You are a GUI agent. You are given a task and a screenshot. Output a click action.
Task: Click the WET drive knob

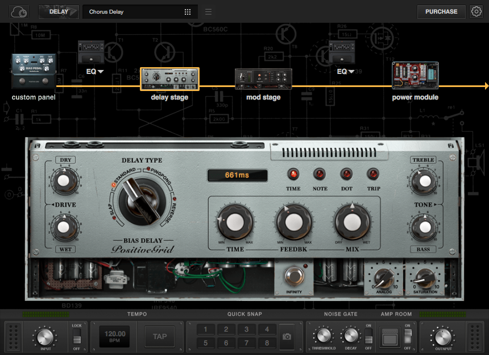click(64, 227)
